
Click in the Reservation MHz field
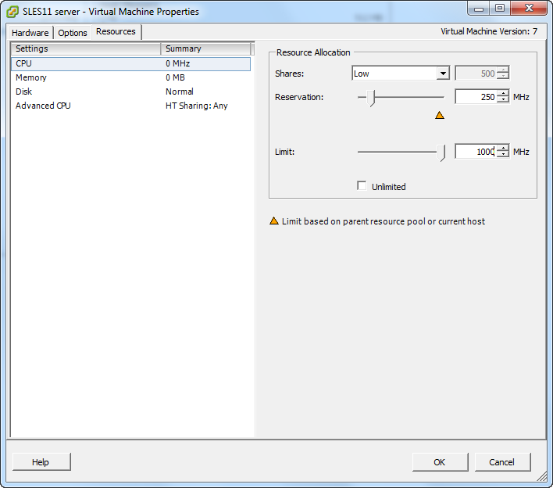pyautogui.click(x=476, y=97)
